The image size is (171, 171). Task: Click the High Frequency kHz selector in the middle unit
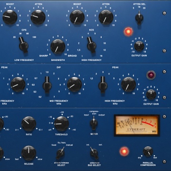click(x=103, y=85)
